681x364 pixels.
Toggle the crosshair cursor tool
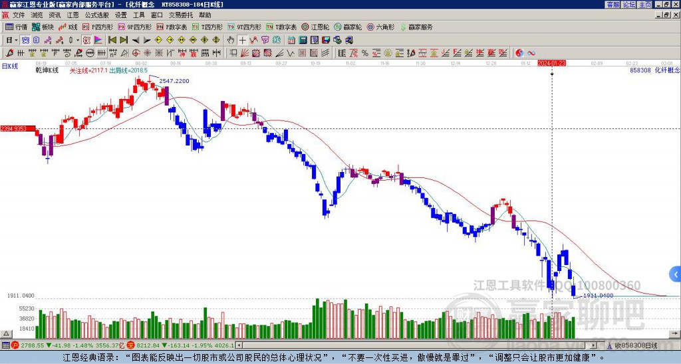[242, 40]
